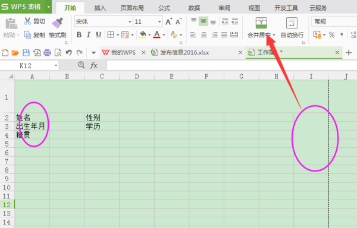Center text horizontally
357x228 pixels.
point(203,35)
